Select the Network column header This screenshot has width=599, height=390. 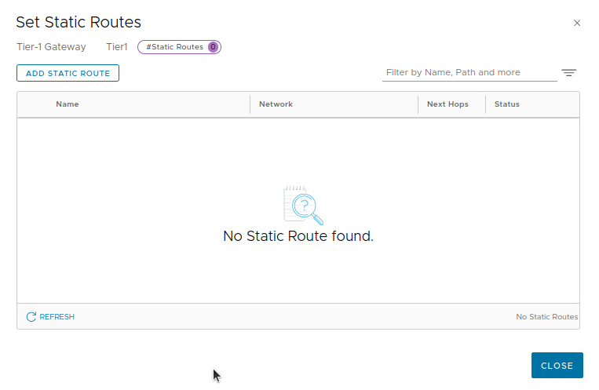point(276,104)
